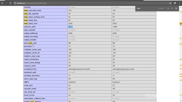This screenshot has width=182, height=102.
Task: Click the SMTP directive name
Action: coord(26,82)
